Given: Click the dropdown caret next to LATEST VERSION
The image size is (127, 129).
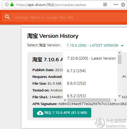Looking at the screenshot, I should 122,46.
